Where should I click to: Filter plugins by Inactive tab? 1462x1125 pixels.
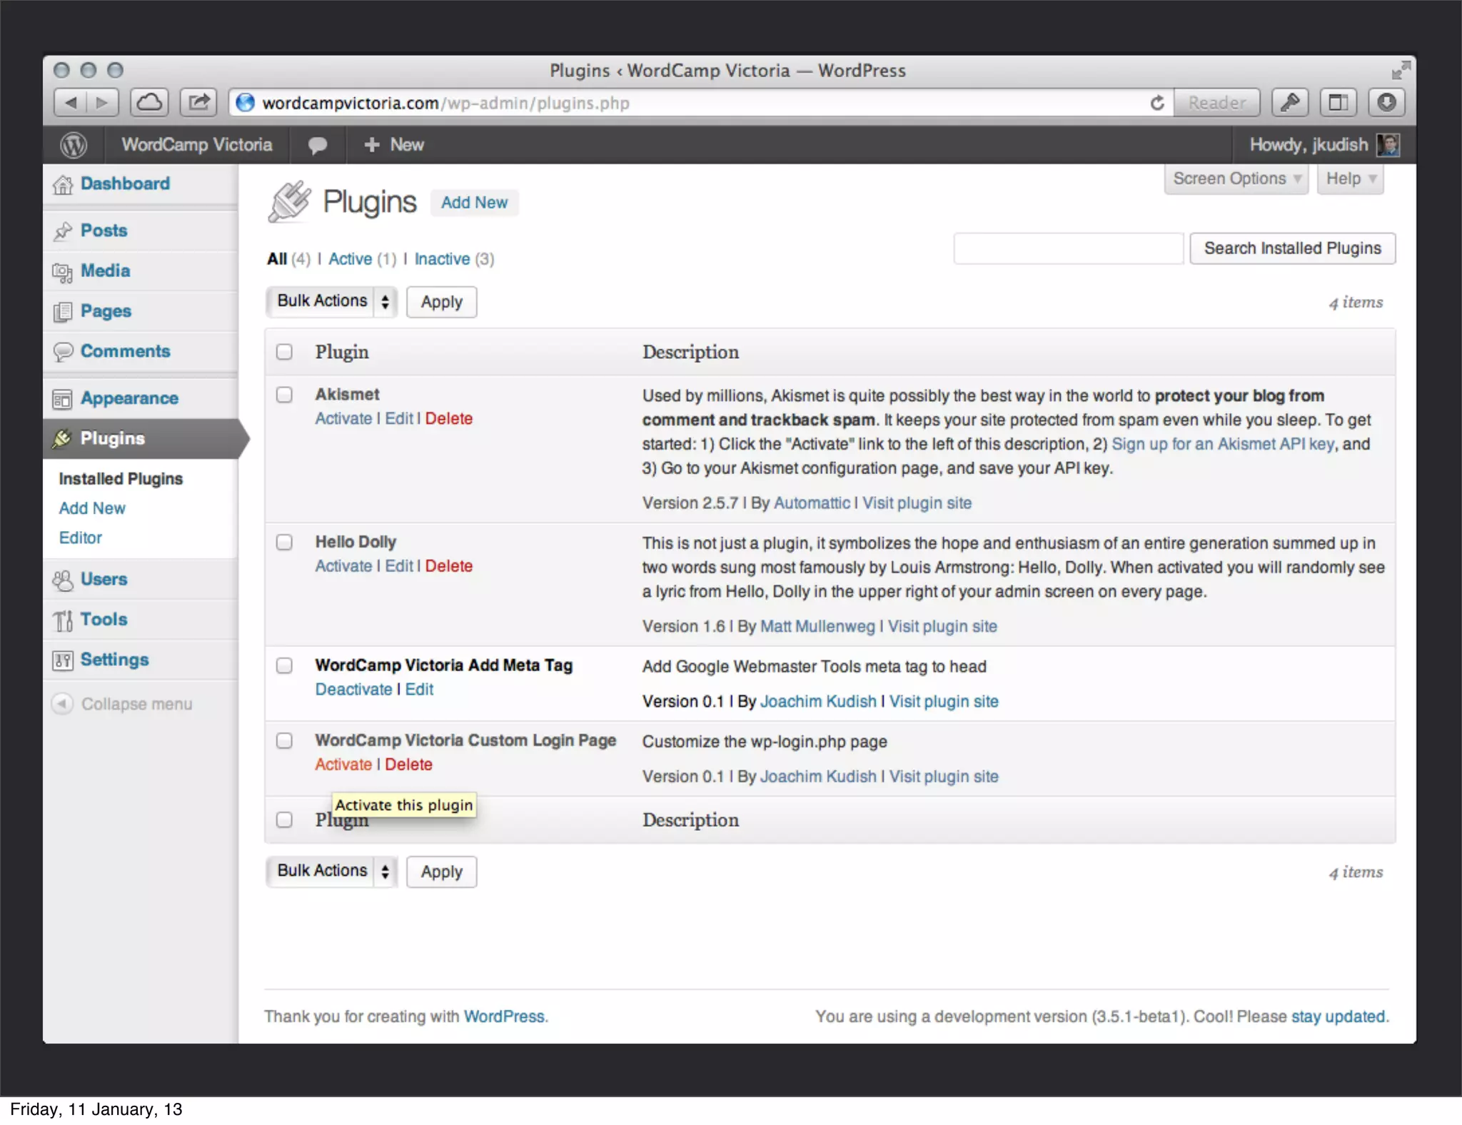click(x=442, y=259)
